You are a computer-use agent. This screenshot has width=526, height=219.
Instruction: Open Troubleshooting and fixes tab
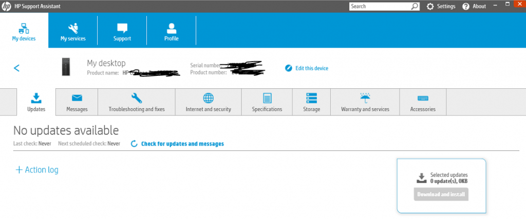(x=137, y=102)
